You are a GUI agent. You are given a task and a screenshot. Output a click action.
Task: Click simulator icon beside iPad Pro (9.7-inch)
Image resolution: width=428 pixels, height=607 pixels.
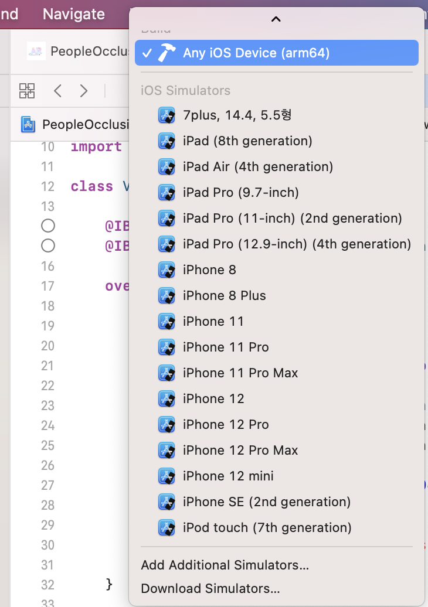pos(167,192)
